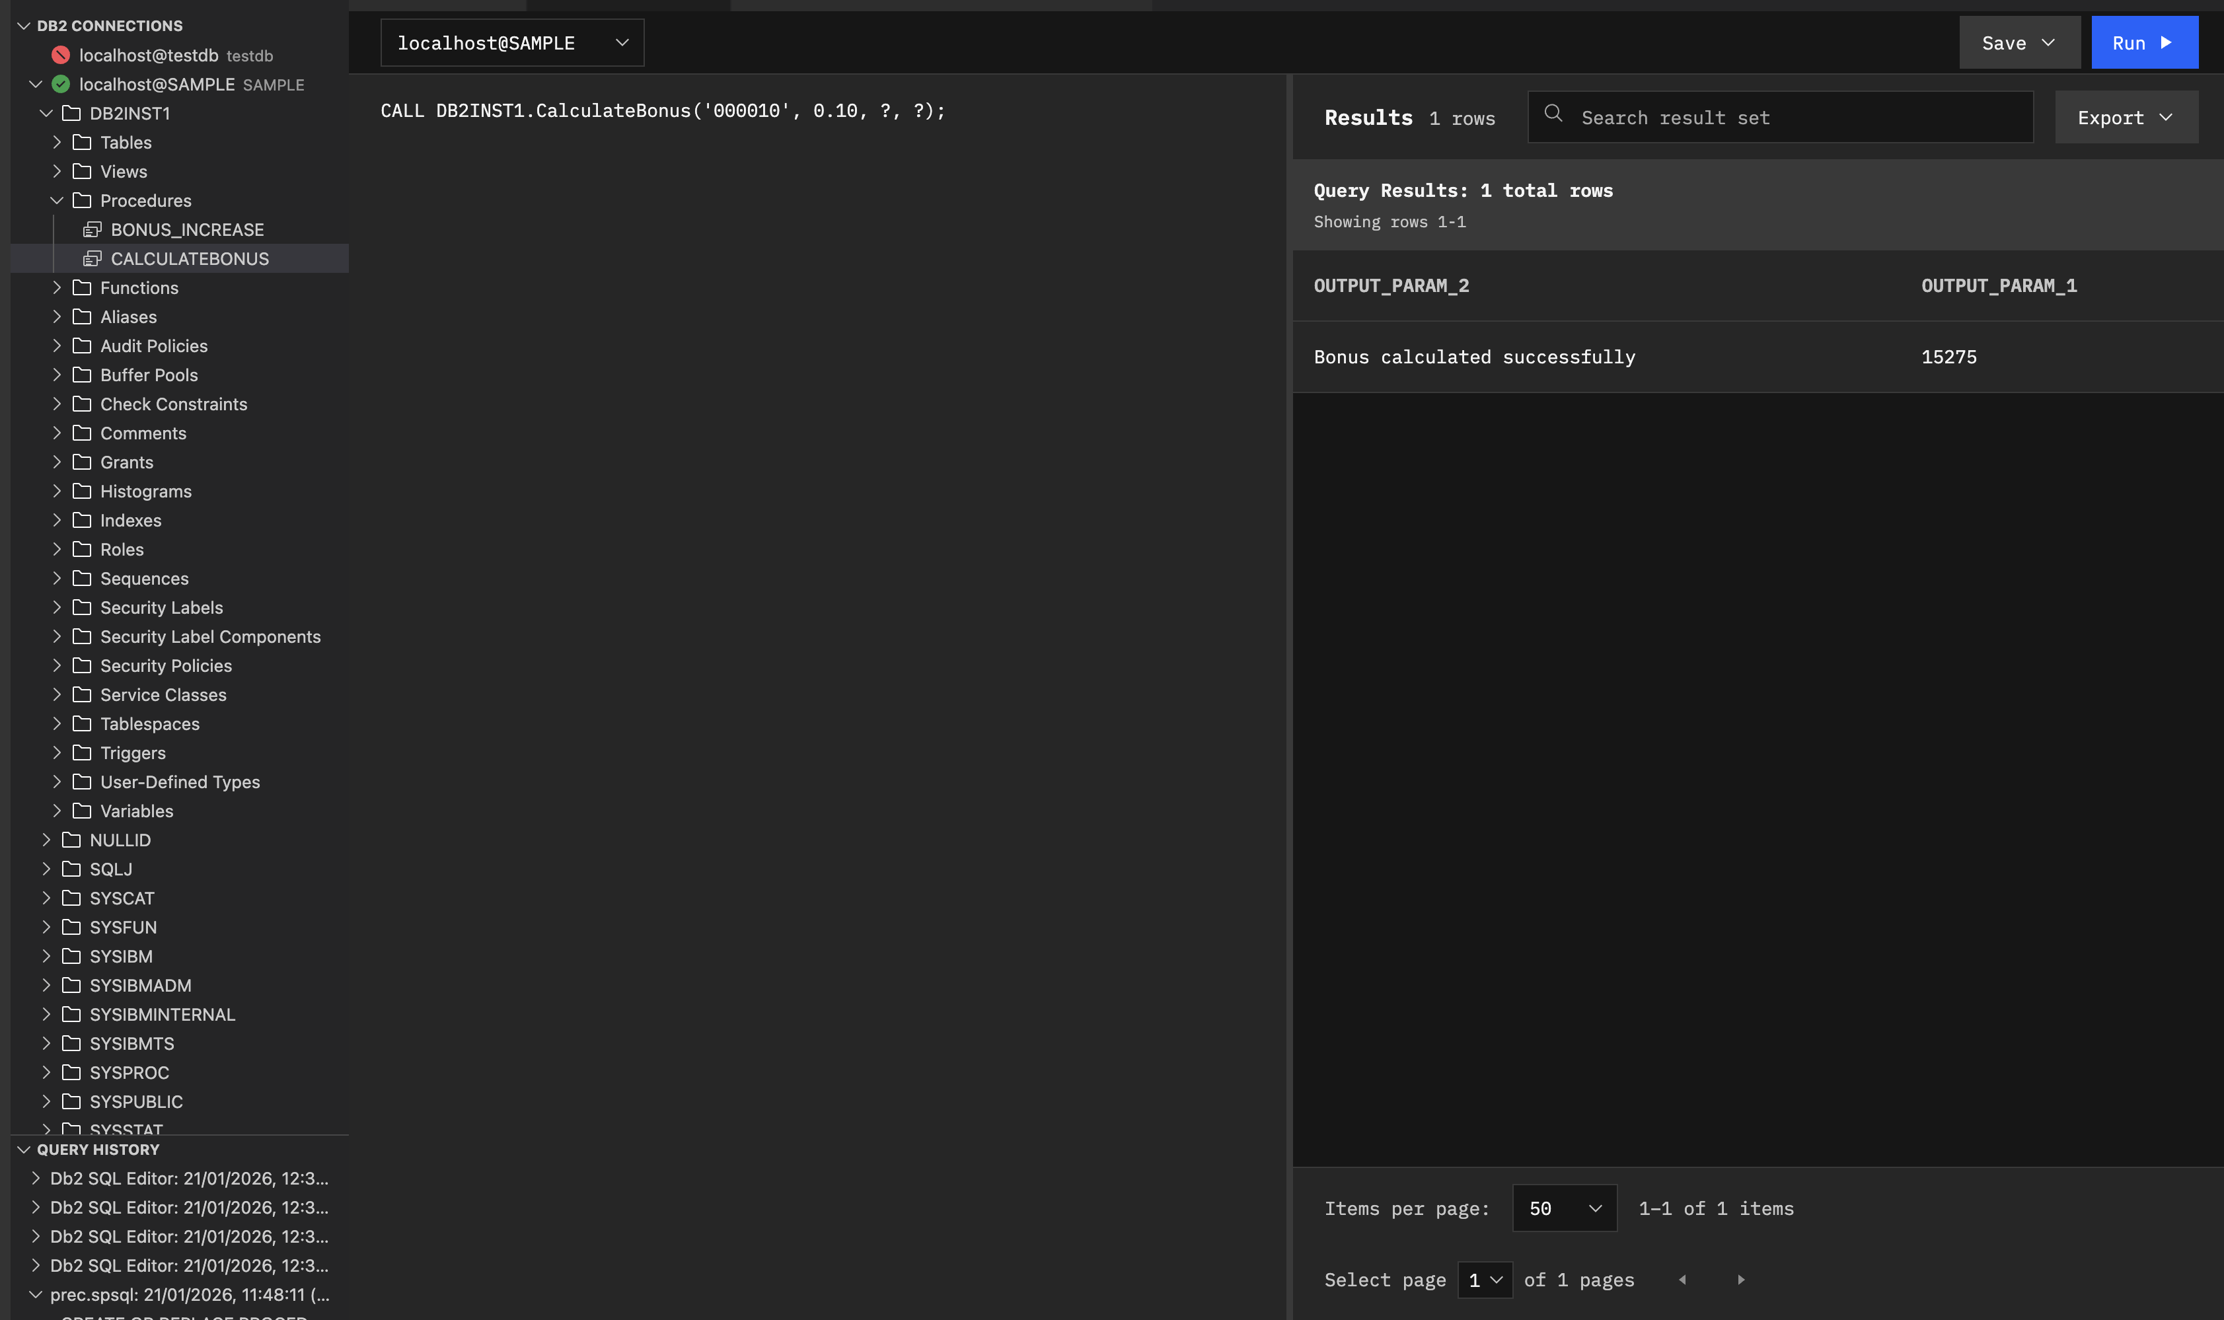Collapse the Procedures tree node

point(58,200)
